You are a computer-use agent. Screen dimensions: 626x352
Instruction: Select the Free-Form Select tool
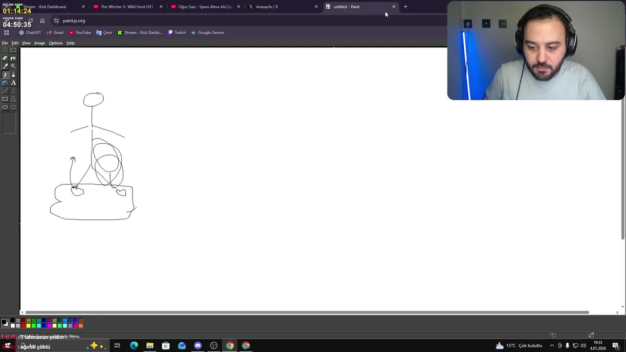(5, 50)
